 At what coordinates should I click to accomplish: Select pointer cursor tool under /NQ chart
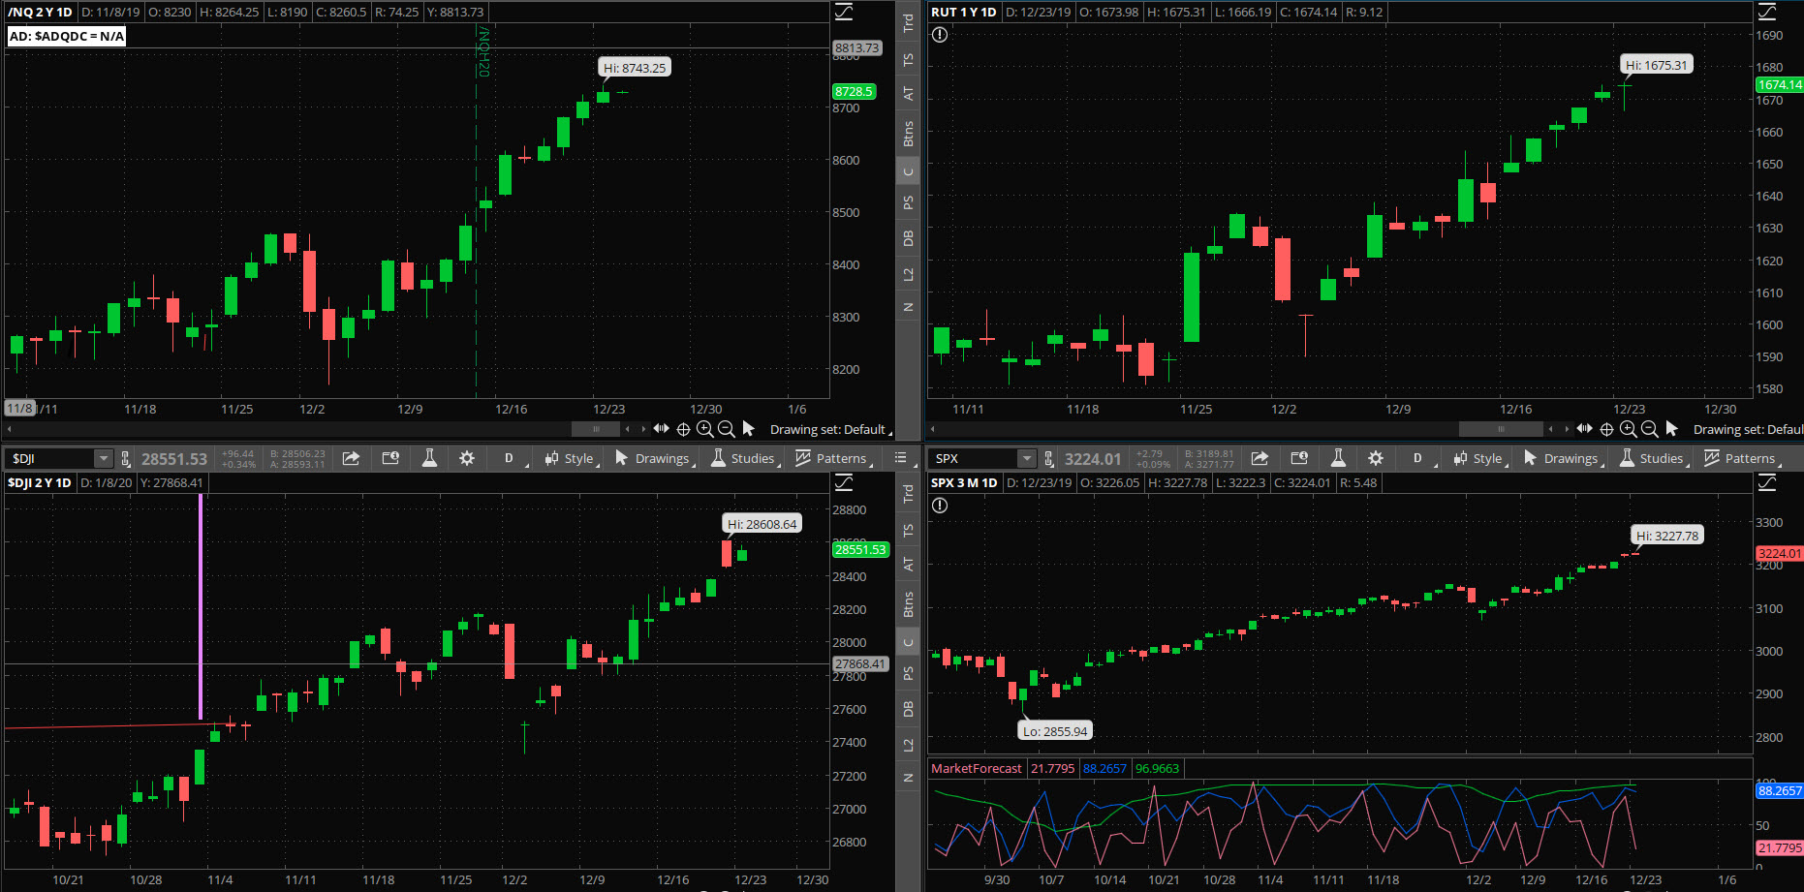click(x=748, y=428)
